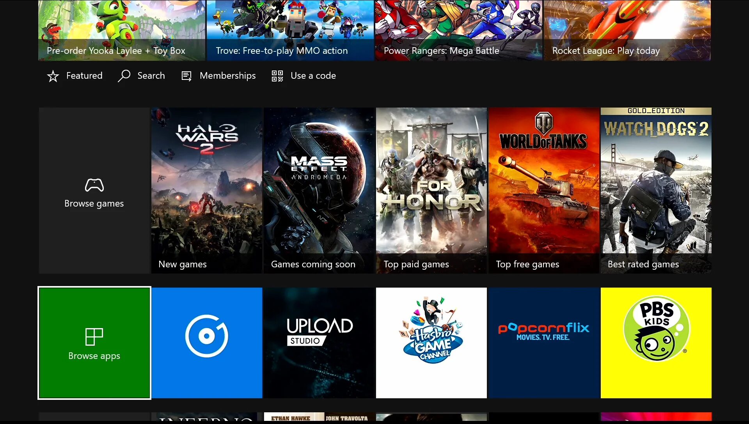
Task: Select the Featured tab label
Action: (x=84, y=76)
